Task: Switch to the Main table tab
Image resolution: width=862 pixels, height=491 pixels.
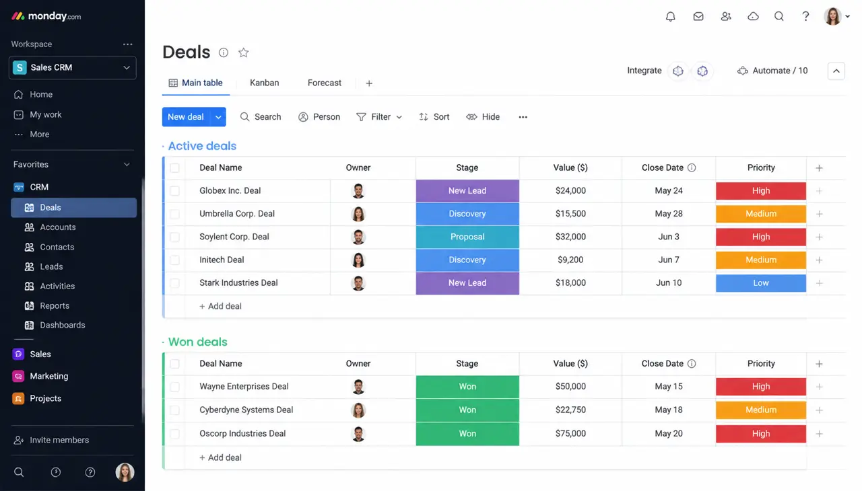Action: click(x=195, y=83)
